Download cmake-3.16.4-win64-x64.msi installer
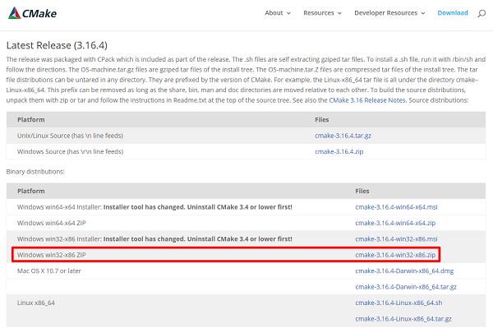This screenshot has width=493, height=333. [x=396, y=207]
